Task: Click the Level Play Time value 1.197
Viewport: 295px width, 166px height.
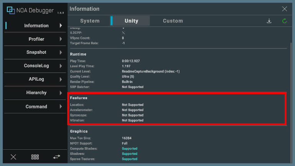Action: [126, 66]
